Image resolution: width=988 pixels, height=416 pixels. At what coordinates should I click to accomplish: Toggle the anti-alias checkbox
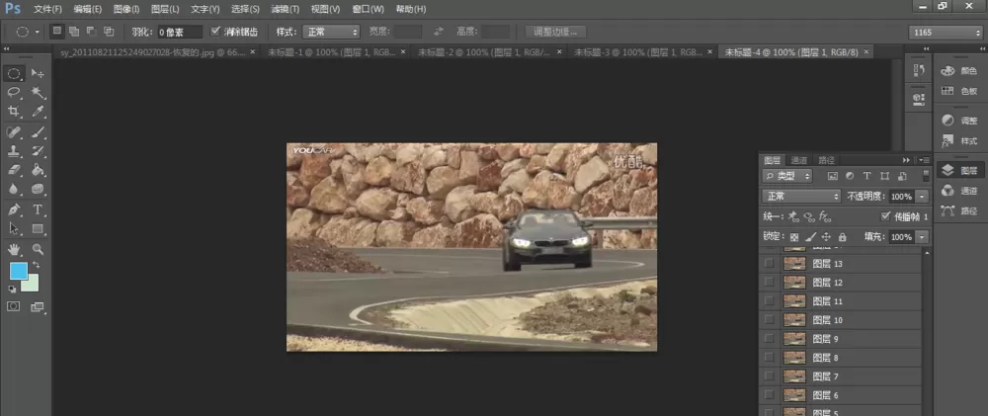(x=215, y=31)
